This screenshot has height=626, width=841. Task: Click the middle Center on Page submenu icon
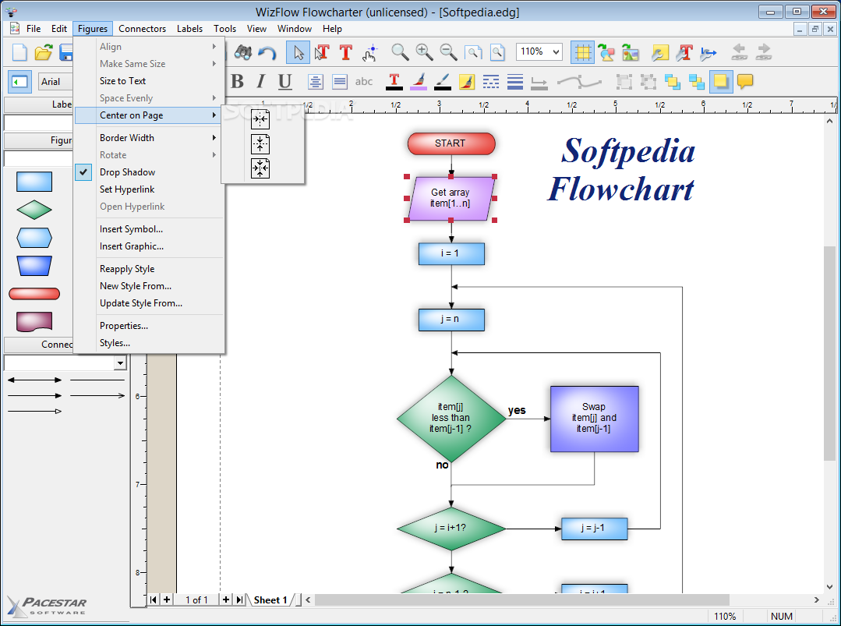[260, 143]
